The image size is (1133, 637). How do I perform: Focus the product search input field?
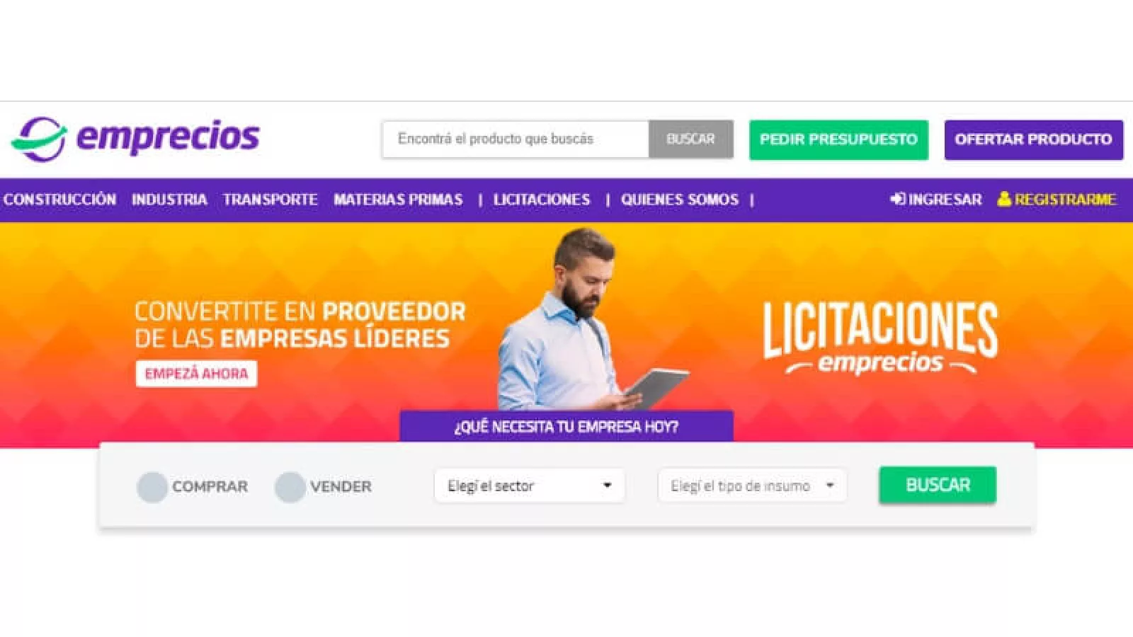click(x=516, y=139)
